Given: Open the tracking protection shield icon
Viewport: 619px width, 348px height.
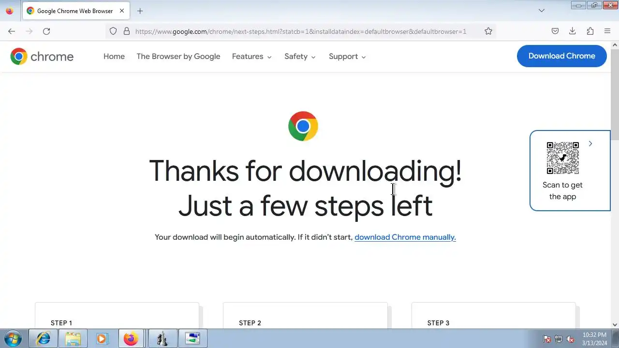Looking at the screenshot, I should 113,31.
